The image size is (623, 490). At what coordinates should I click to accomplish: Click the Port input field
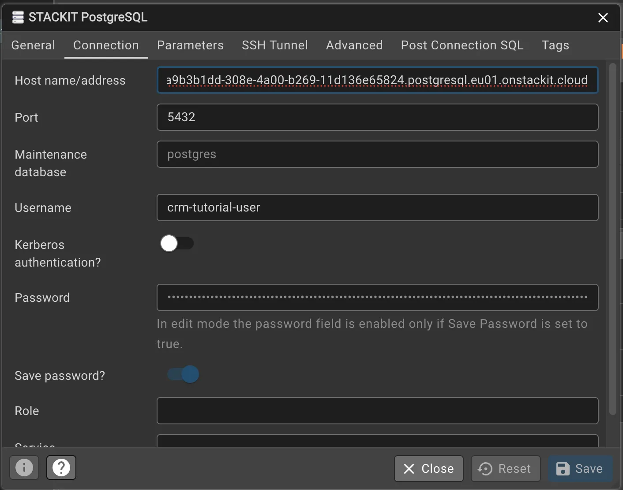point(377,117)
